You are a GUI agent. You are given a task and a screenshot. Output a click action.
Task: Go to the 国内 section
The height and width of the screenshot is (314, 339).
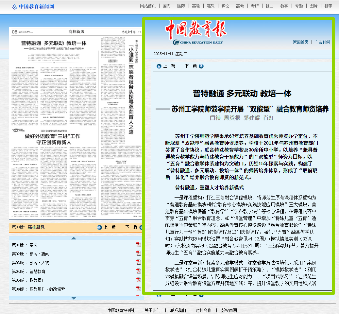coord(166,6)
